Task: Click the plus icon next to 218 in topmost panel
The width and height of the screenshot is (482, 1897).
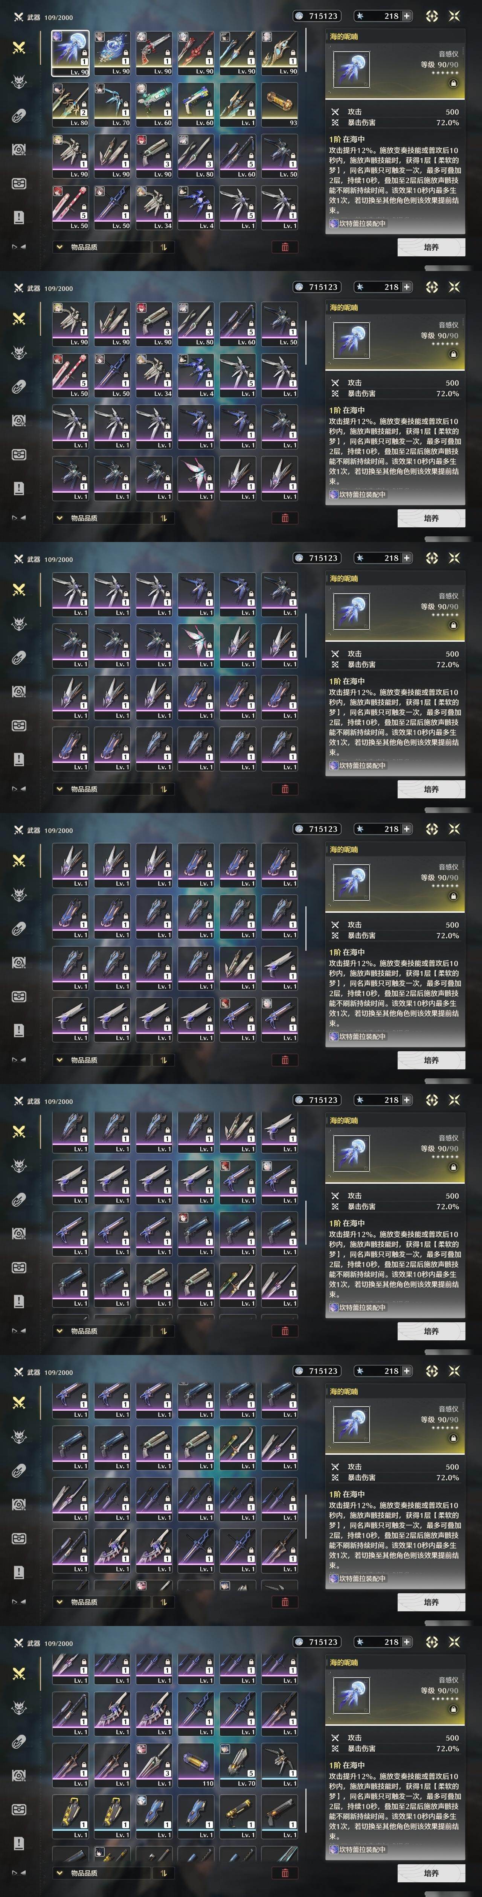Action: [x=407, y=15]
